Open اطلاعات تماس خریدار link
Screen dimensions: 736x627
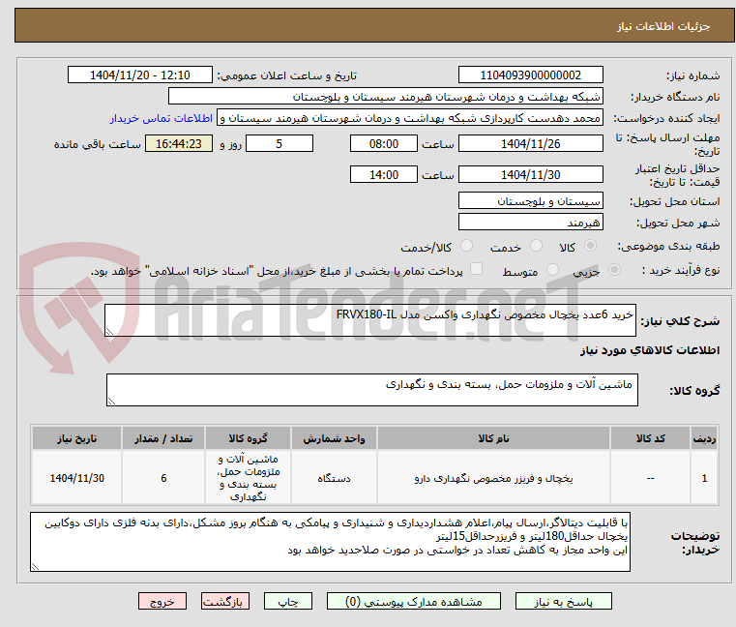(162, 118)
